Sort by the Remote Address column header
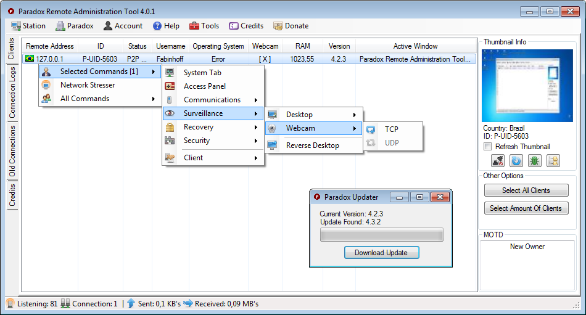The height and width of the screenshot is (315, 586). [50, 46]
